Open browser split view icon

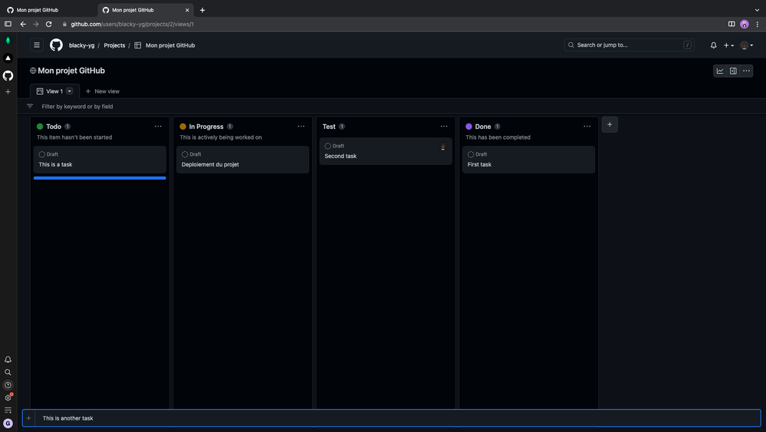point(731,24)
